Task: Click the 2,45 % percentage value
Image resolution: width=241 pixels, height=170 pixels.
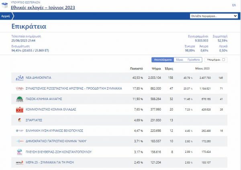Action: [138, 162]
